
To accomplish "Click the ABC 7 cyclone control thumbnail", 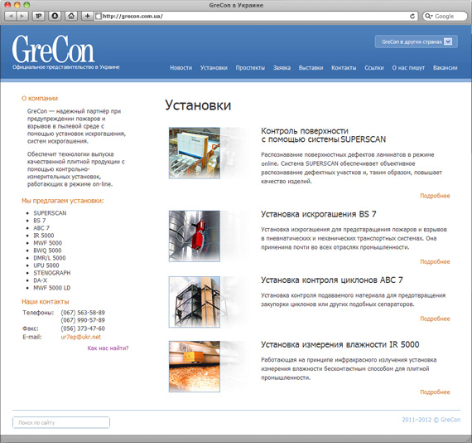I will point(195,302).
